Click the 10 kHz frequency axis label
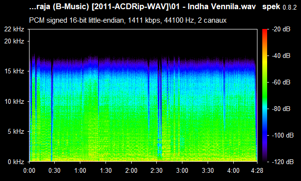This screenshot has width=301, height=181. pyautogui.click(x=14, y=101)
